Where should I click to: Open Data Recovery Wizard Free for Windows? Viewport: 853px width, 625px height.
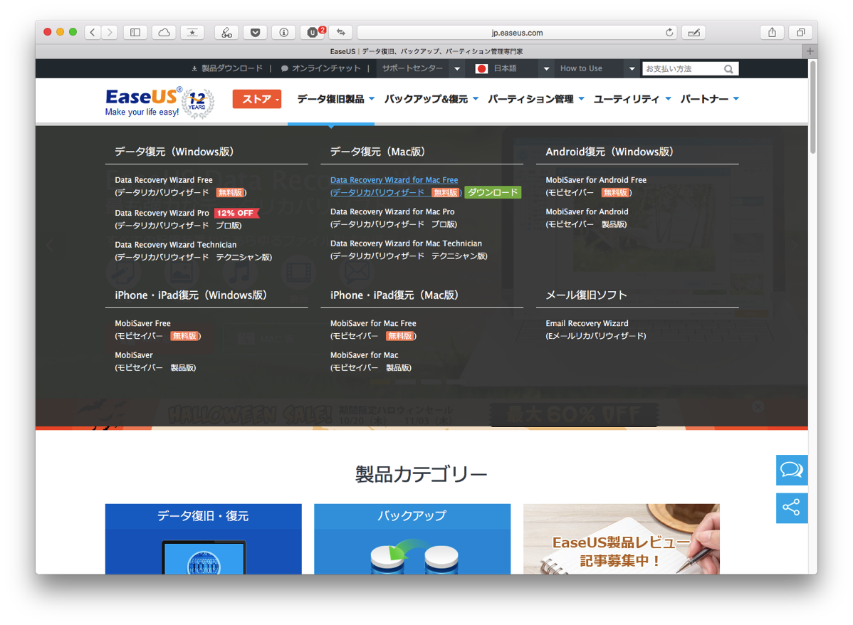[x=181, y=186]
